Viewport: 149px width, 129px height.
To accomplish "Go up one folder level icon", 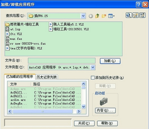I will point(97,16).
